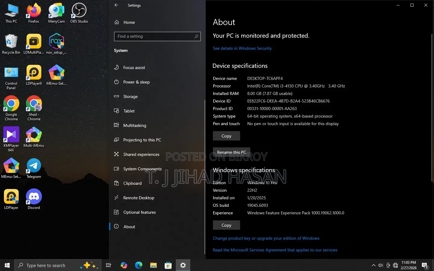
Task: Select KMPlayer 64X desktop icon
Action: (11, 139)
